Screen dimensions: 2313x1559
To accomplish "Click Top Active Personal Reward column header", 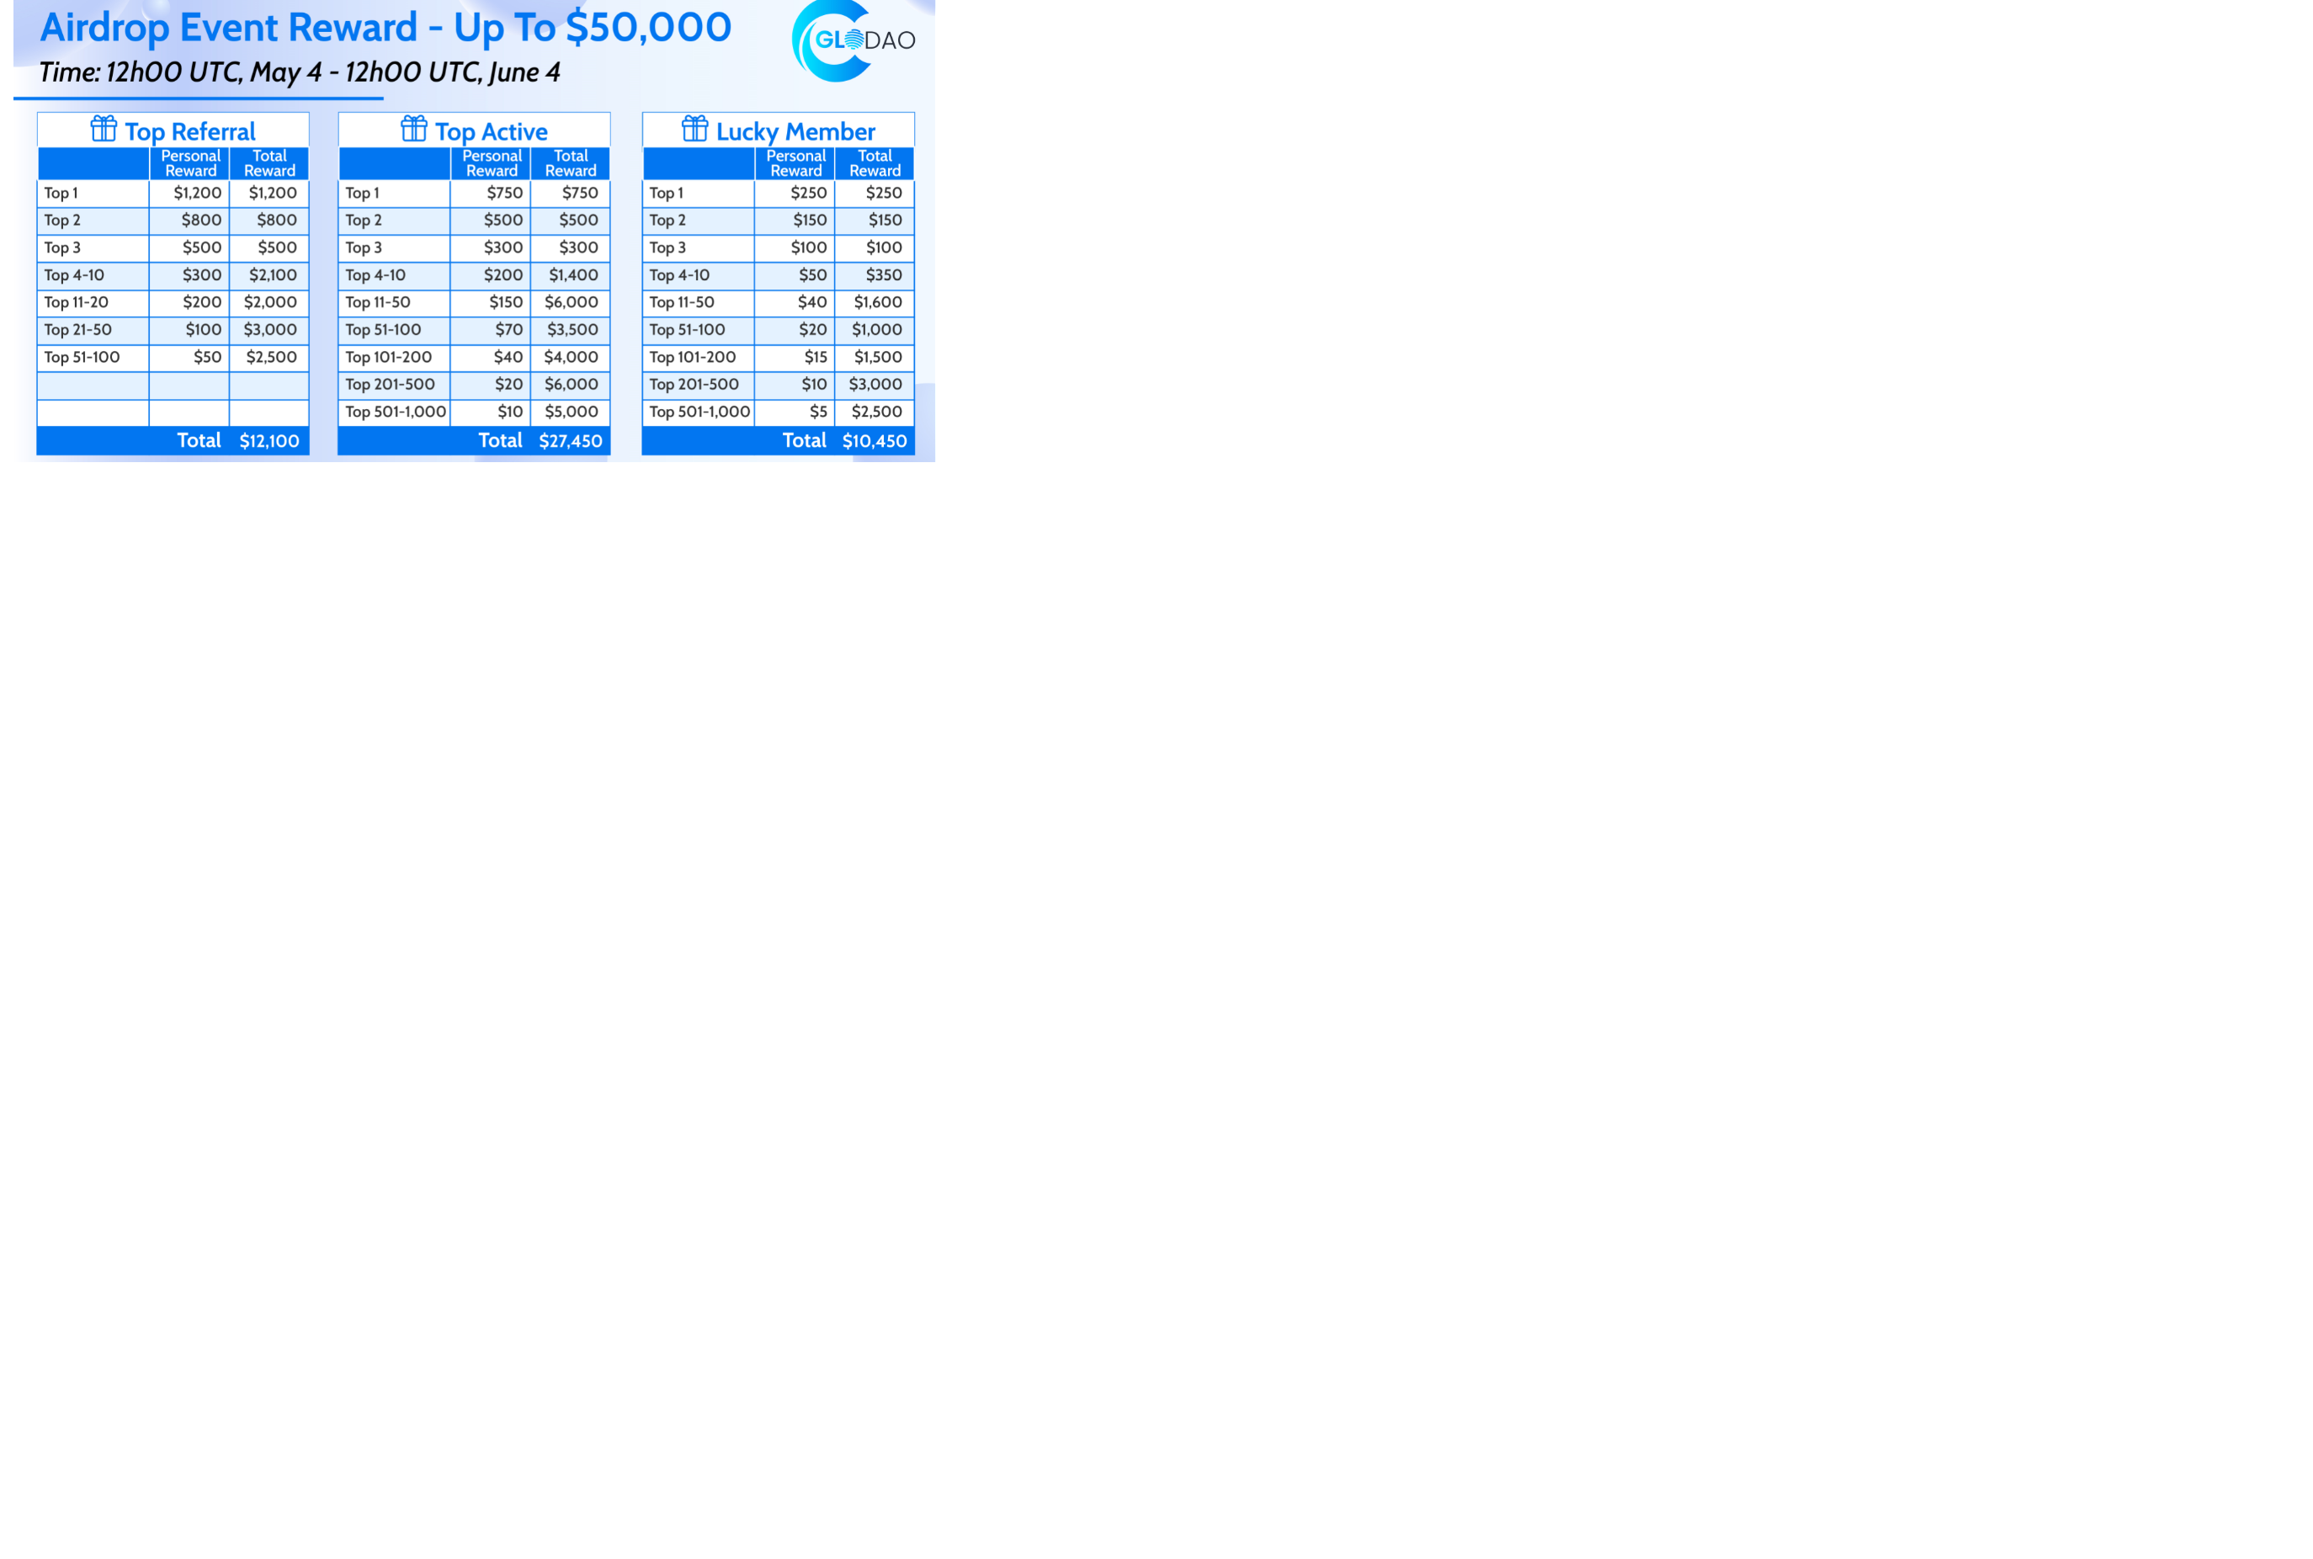I will click(491, 163).
